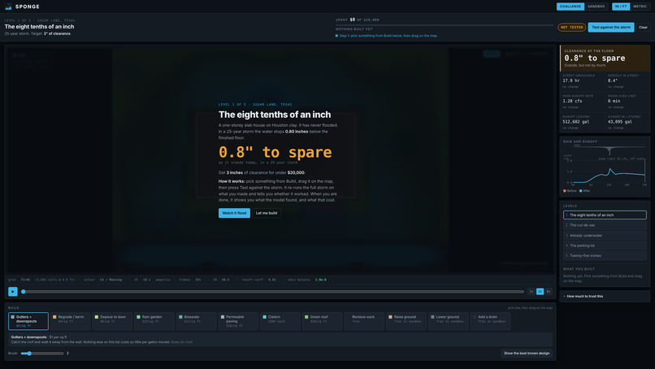Click the 'NOTHING BUILT YET' budget label
This screenshot has width=655, height=369.
[x=354, y=29]
